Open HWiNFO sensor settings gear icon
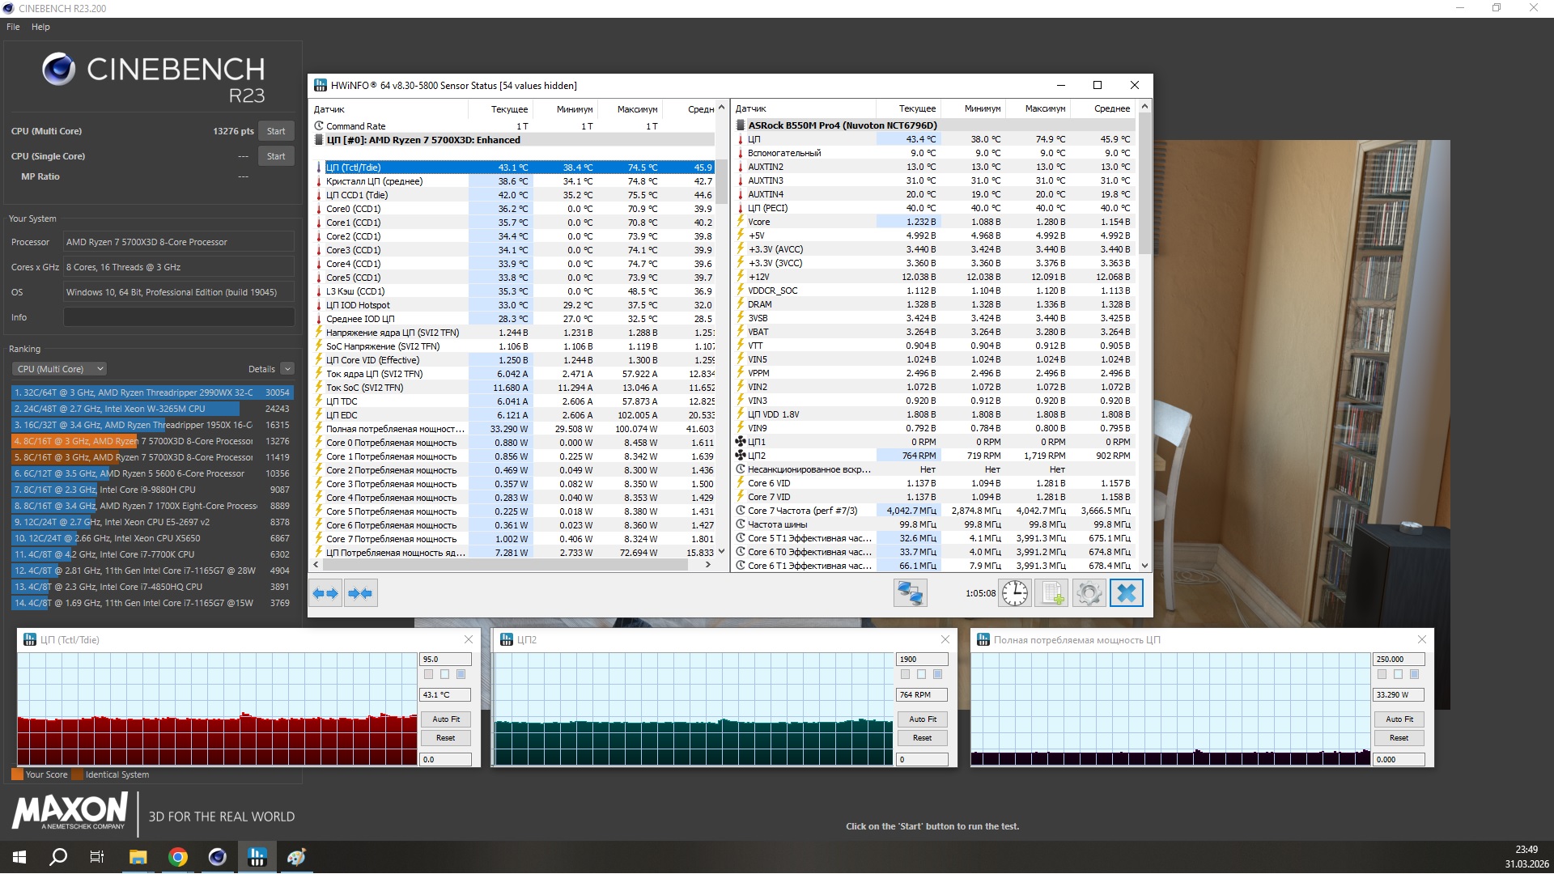Viewport: 1554px width, 874px height. coord(1089,593)
